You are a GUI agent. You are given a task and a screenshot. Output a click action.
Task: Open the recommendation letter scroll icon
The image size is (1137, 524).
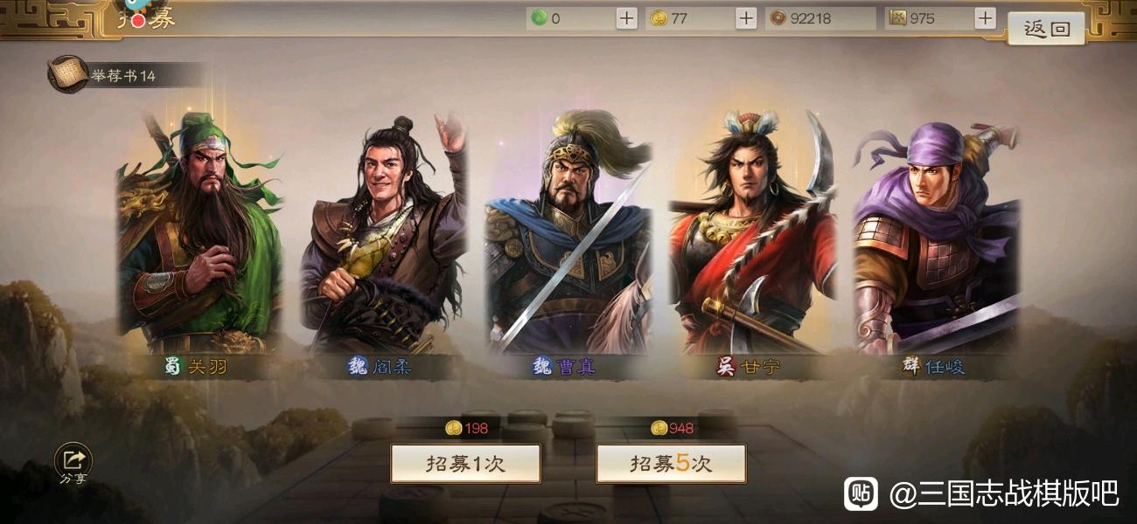[67, 75]
